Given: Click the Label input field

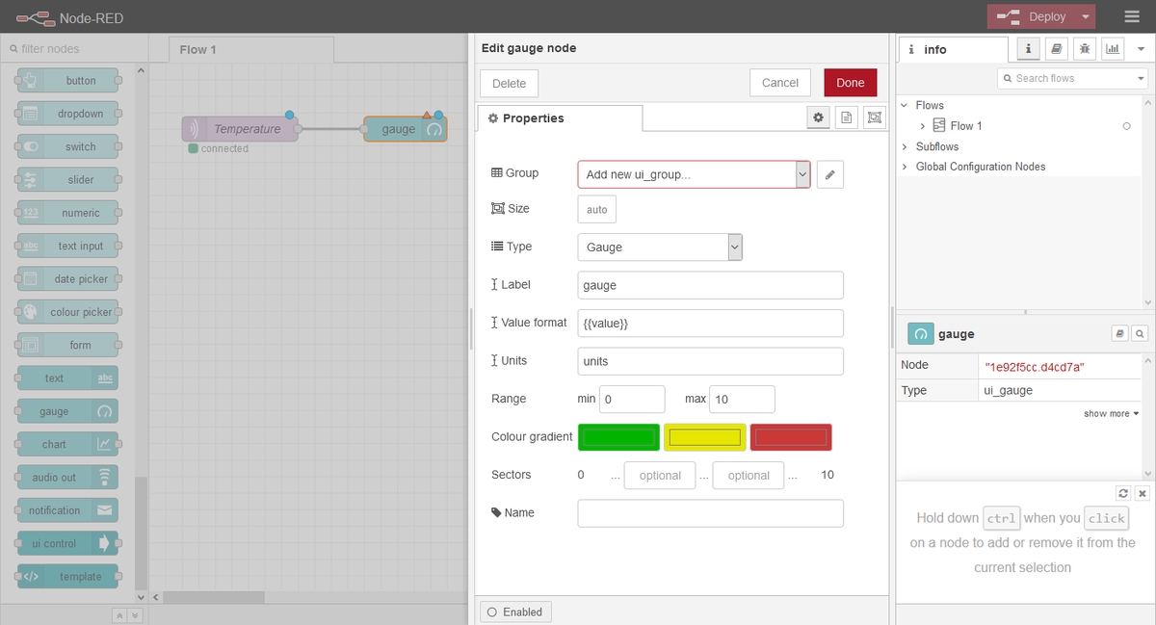Looking at the screenshot, I should (711, 285).
